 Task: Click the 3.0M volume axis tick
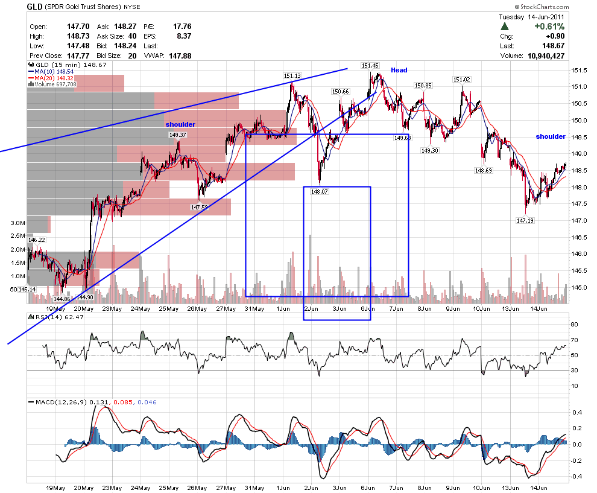click(x=18, y=223)
